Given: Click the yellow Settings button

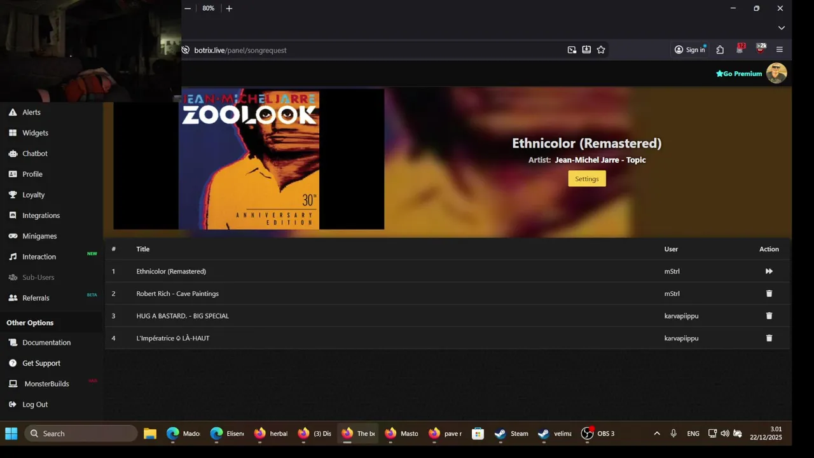Looking at the screenshot, I should coord(587,179).
